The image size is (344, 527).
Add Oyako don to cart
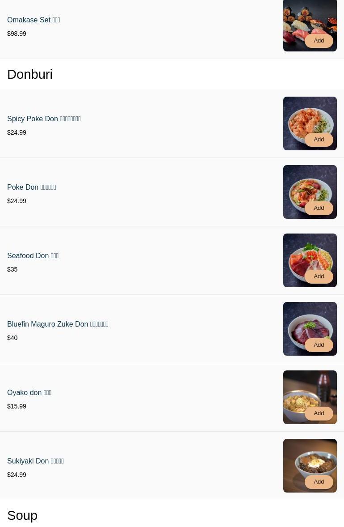point(319,413)
